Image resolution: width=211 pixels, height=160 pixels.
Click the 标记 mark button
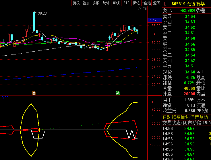pos(136,3)
